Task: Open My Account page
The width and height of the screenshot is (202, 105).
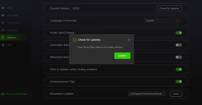Action: (x=13, y=23)
